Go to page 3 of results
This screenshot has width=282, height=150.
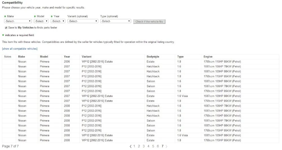coord(144,146)
